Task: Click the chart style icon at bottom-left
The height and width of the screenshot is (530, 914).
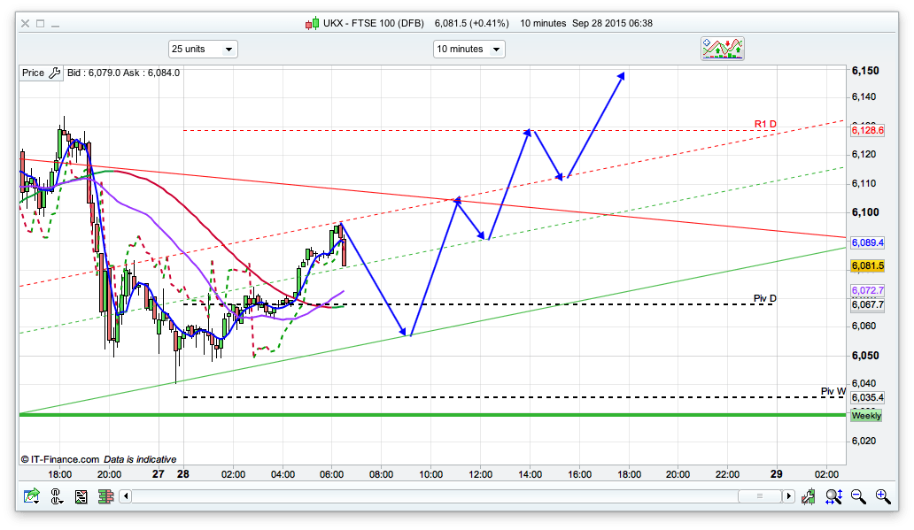Action: coord(31,496)
